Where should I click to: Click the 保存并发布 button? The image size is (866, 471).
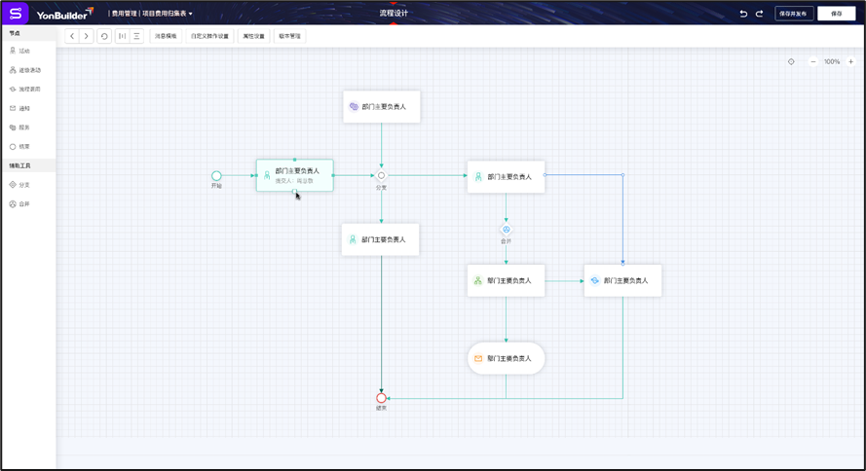click(794, 14)
